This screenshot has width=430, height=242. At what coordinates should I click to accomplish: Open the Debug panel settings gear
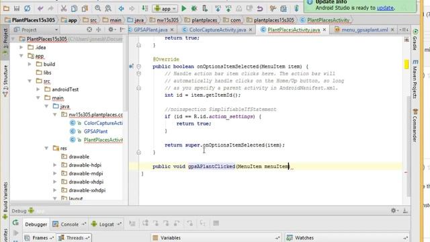(x=394, y=210)
